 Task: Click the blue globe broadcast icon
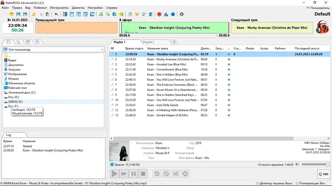173,14
